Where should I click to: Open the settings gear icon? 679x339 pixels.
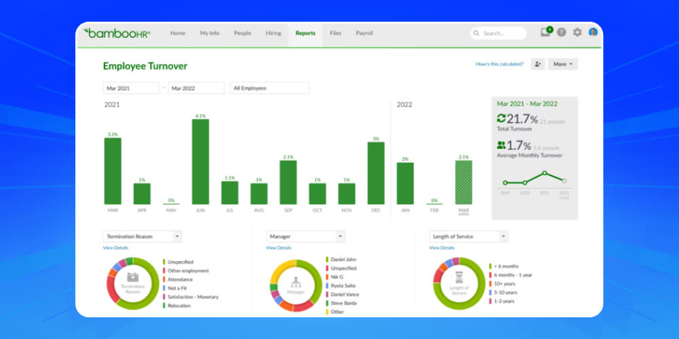(x=577, y=33)
